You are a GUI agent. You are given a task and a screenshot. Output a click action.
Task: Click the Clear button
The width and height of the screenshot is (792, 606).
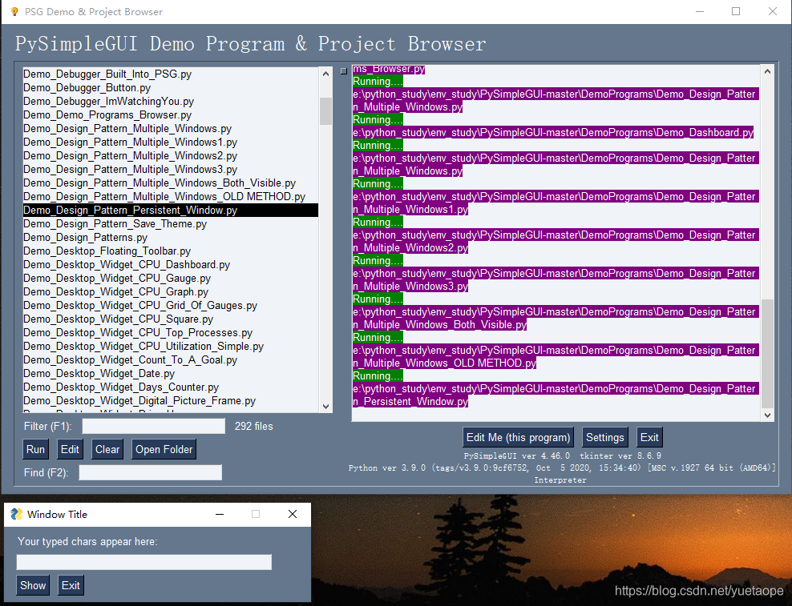point(107,449)
